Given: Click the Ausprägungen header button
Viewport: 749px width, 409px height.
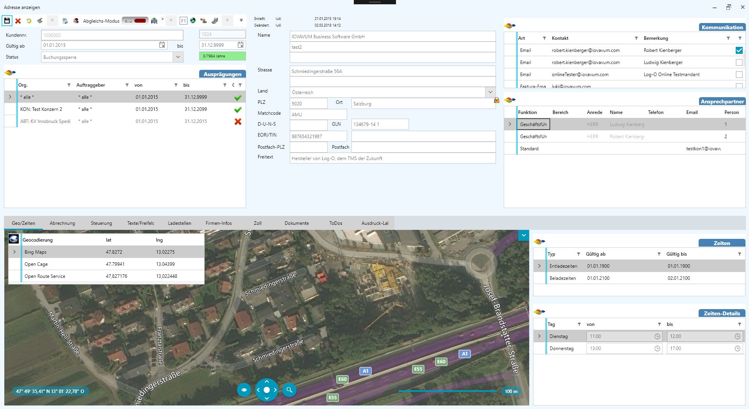Looking at the screenshot, I should [x=222, y=74].
